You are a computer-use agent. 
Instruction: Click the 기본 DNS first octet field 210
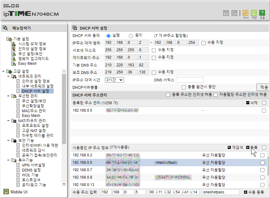click(x=110, y=65)
